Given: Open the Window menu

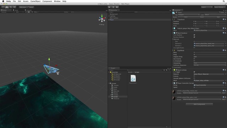Looking at the screenshot, I should pyautogui.click(x=57, y=1).
